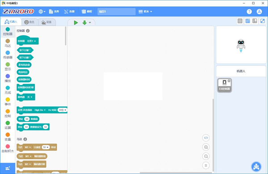Screen dimensions: 268x174
Task: Click the 连接 connection icon
Action: pos(69,12)
